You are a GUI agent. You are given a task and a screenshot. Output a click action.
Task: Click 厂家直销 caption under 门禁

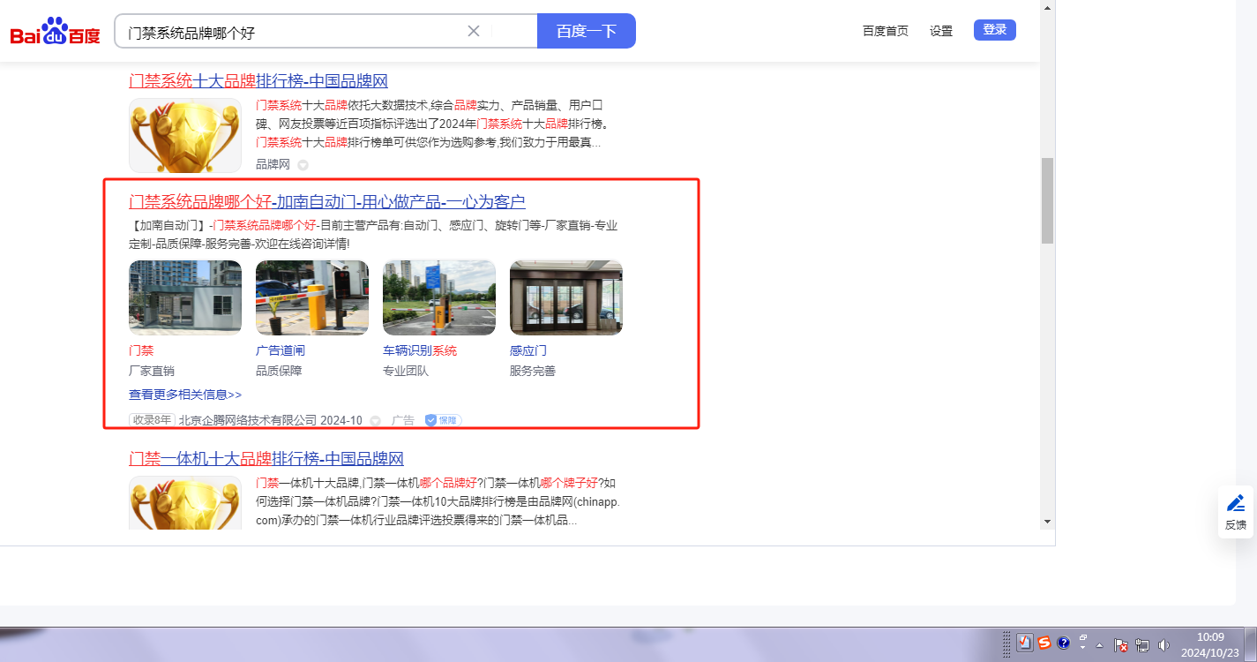click(152, 371)
